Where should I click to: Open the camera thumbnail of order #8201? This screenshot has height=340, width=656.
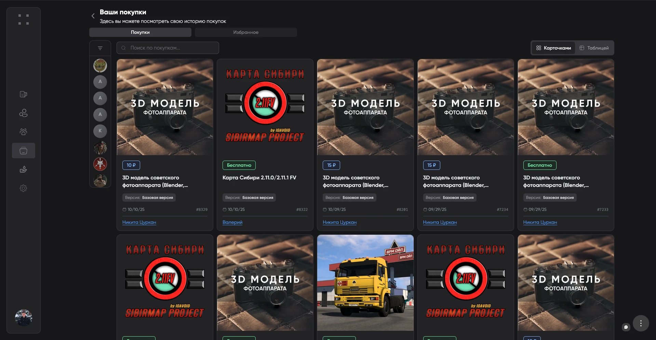coord(365,107)
